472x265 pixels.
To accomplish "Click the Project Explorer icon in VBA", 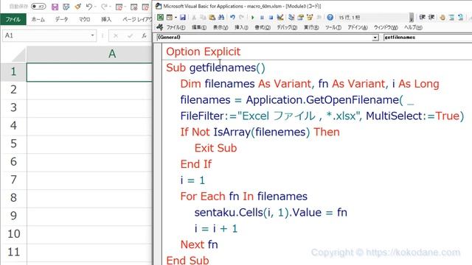I will 291,18.
